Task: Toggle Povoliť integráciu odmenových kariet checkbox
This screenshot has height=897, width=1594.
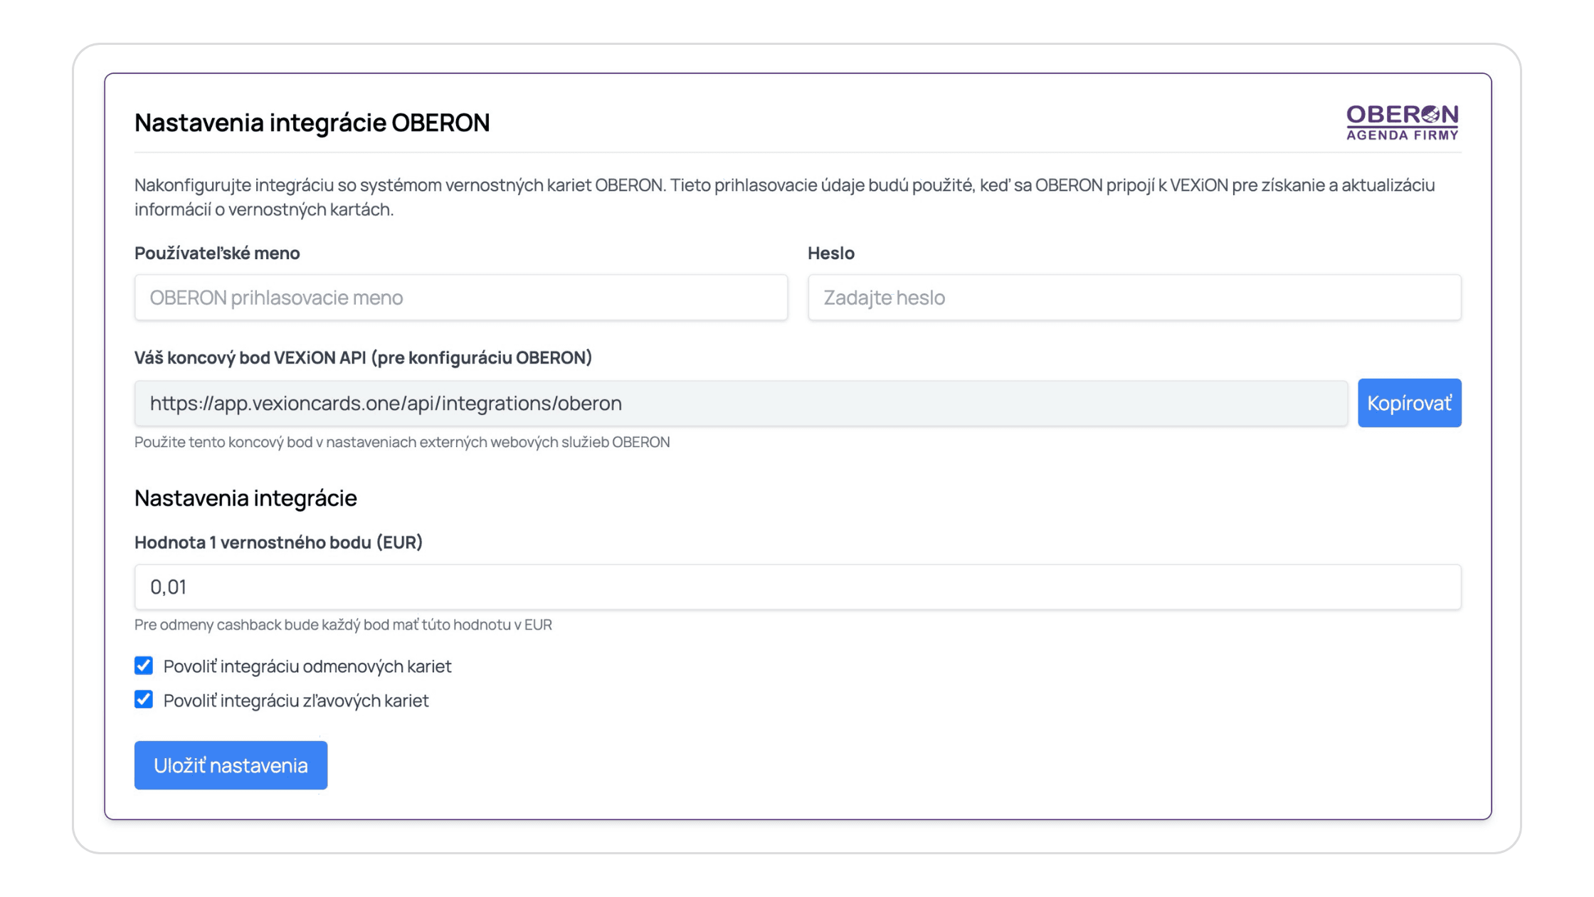Action: pos(144,666)
